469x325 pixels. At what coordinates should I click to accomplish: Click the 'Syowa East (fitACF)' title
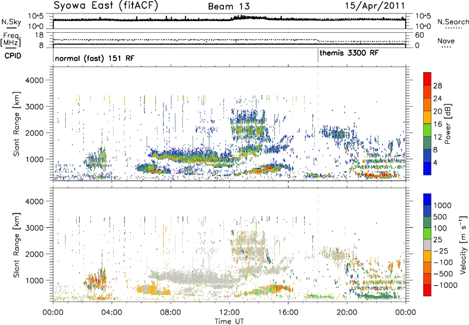pos(106,5)
